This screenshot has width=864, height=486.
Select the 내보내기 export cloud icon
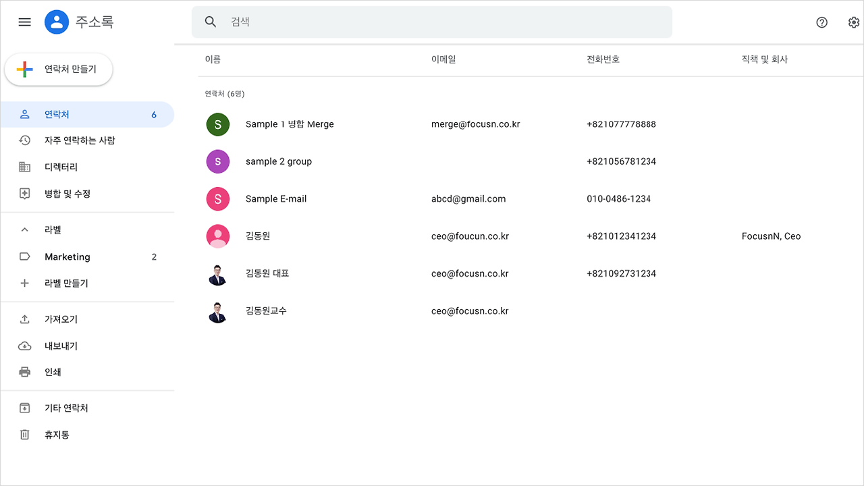point(25,346)
